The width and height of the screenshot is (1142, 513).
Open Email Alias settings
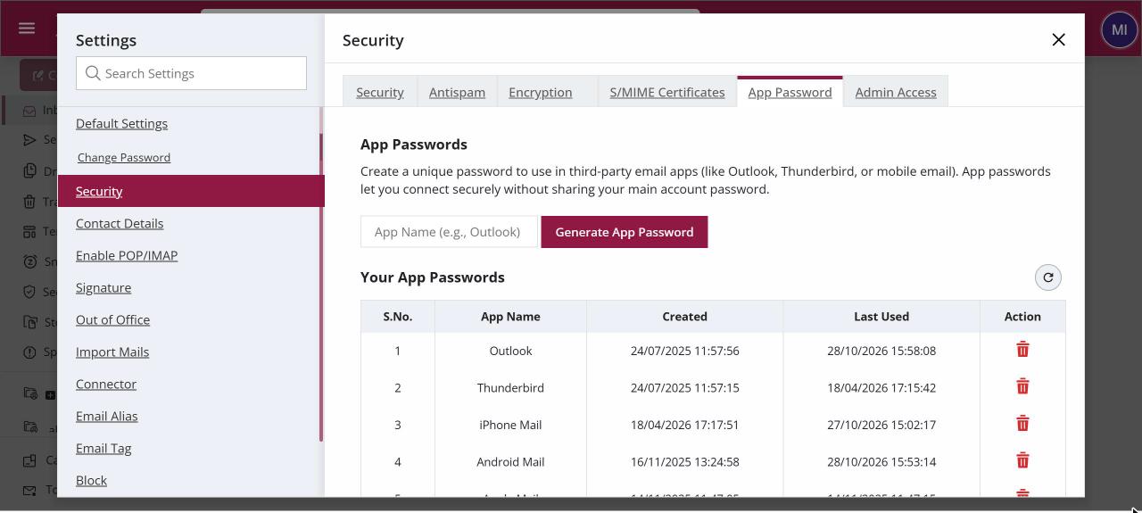coord(107,416)
